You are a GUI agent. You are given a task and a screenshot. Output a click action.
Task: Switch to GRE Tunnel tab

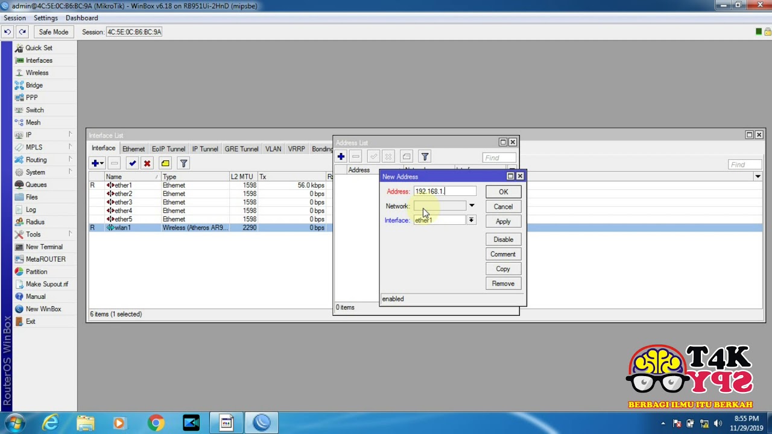pos(241,149)
